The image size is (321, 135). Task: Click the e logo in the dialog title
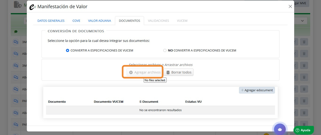coord(33,7)
